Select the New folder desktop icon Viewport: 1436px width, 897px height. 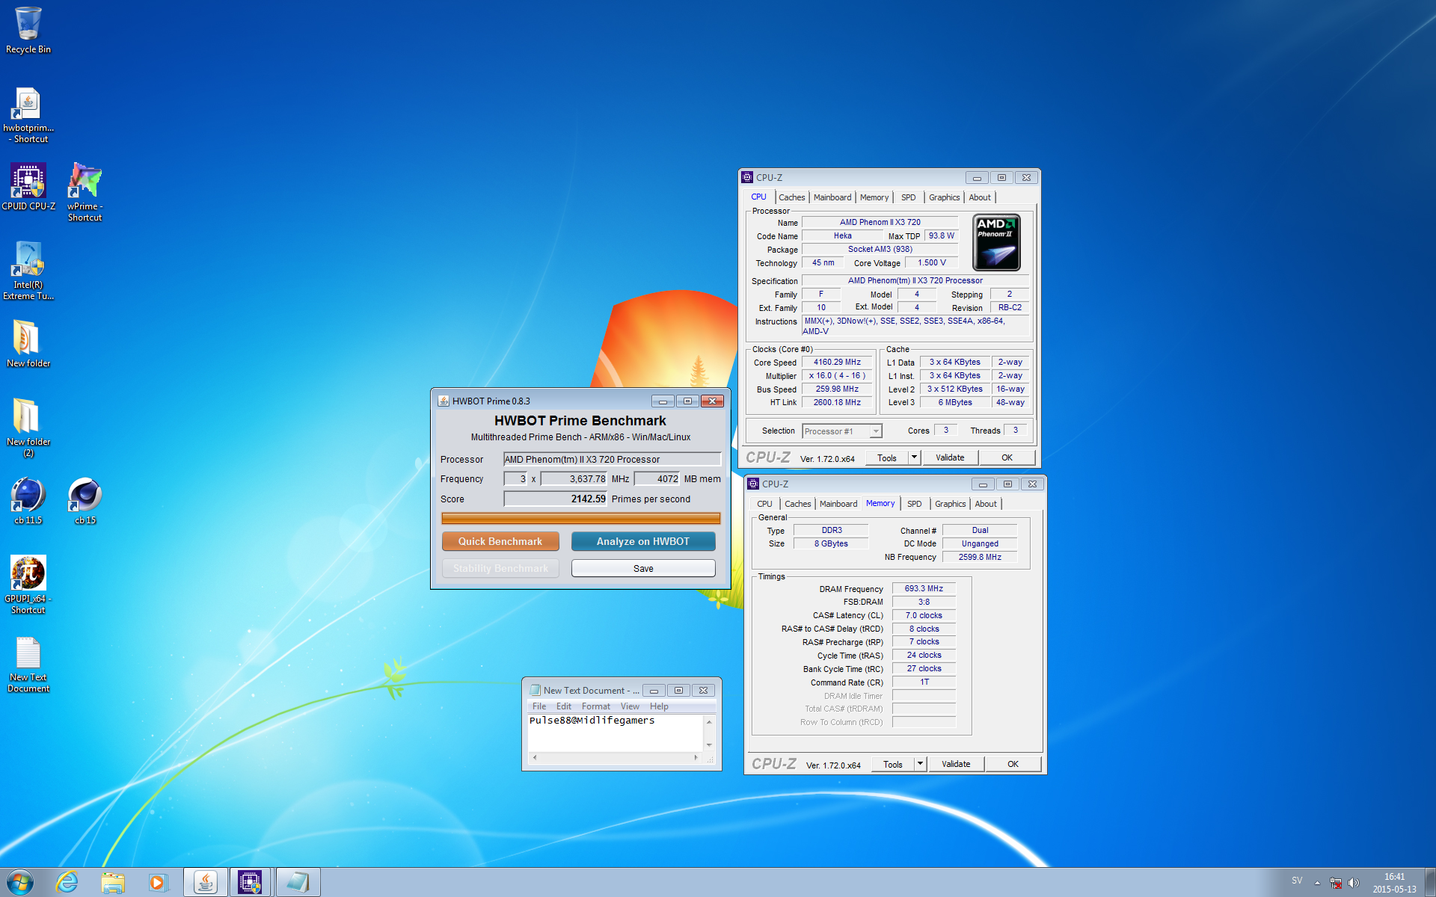(x=28, y=344)
